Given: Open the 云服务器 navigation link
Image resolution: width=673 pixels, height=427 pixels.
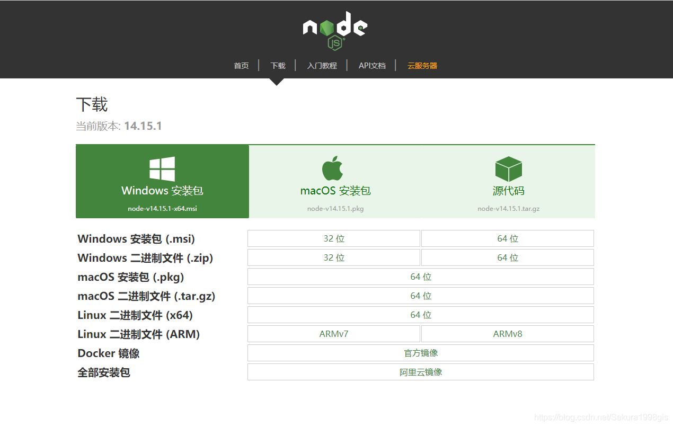Looking at the screenshot, I should point(422,66).
